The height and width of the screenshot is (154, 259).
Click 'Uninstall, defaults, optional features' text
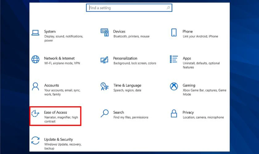tap(201, 65)
